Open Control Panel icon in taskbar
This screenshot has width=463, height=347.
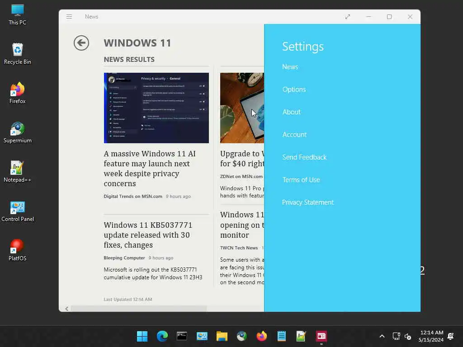pyautogui.click(x=202, y=336)
